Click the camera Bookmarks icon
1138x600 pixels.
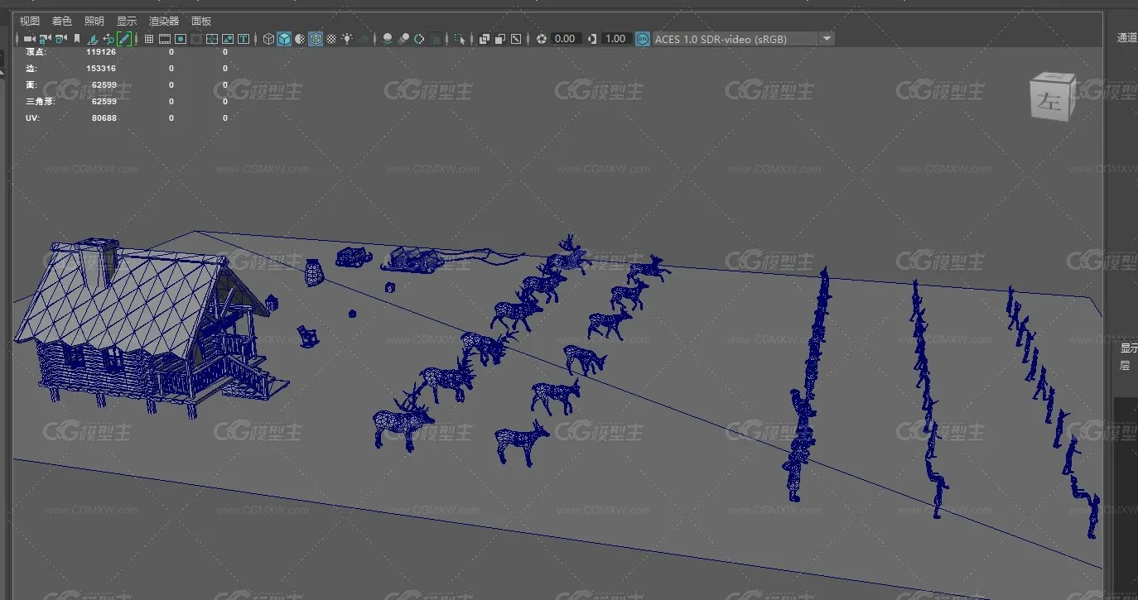tap(77, 39)
